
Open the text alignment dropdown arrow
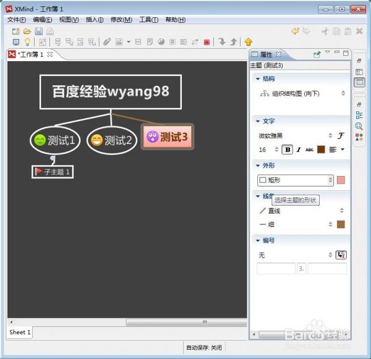(343, 150)
